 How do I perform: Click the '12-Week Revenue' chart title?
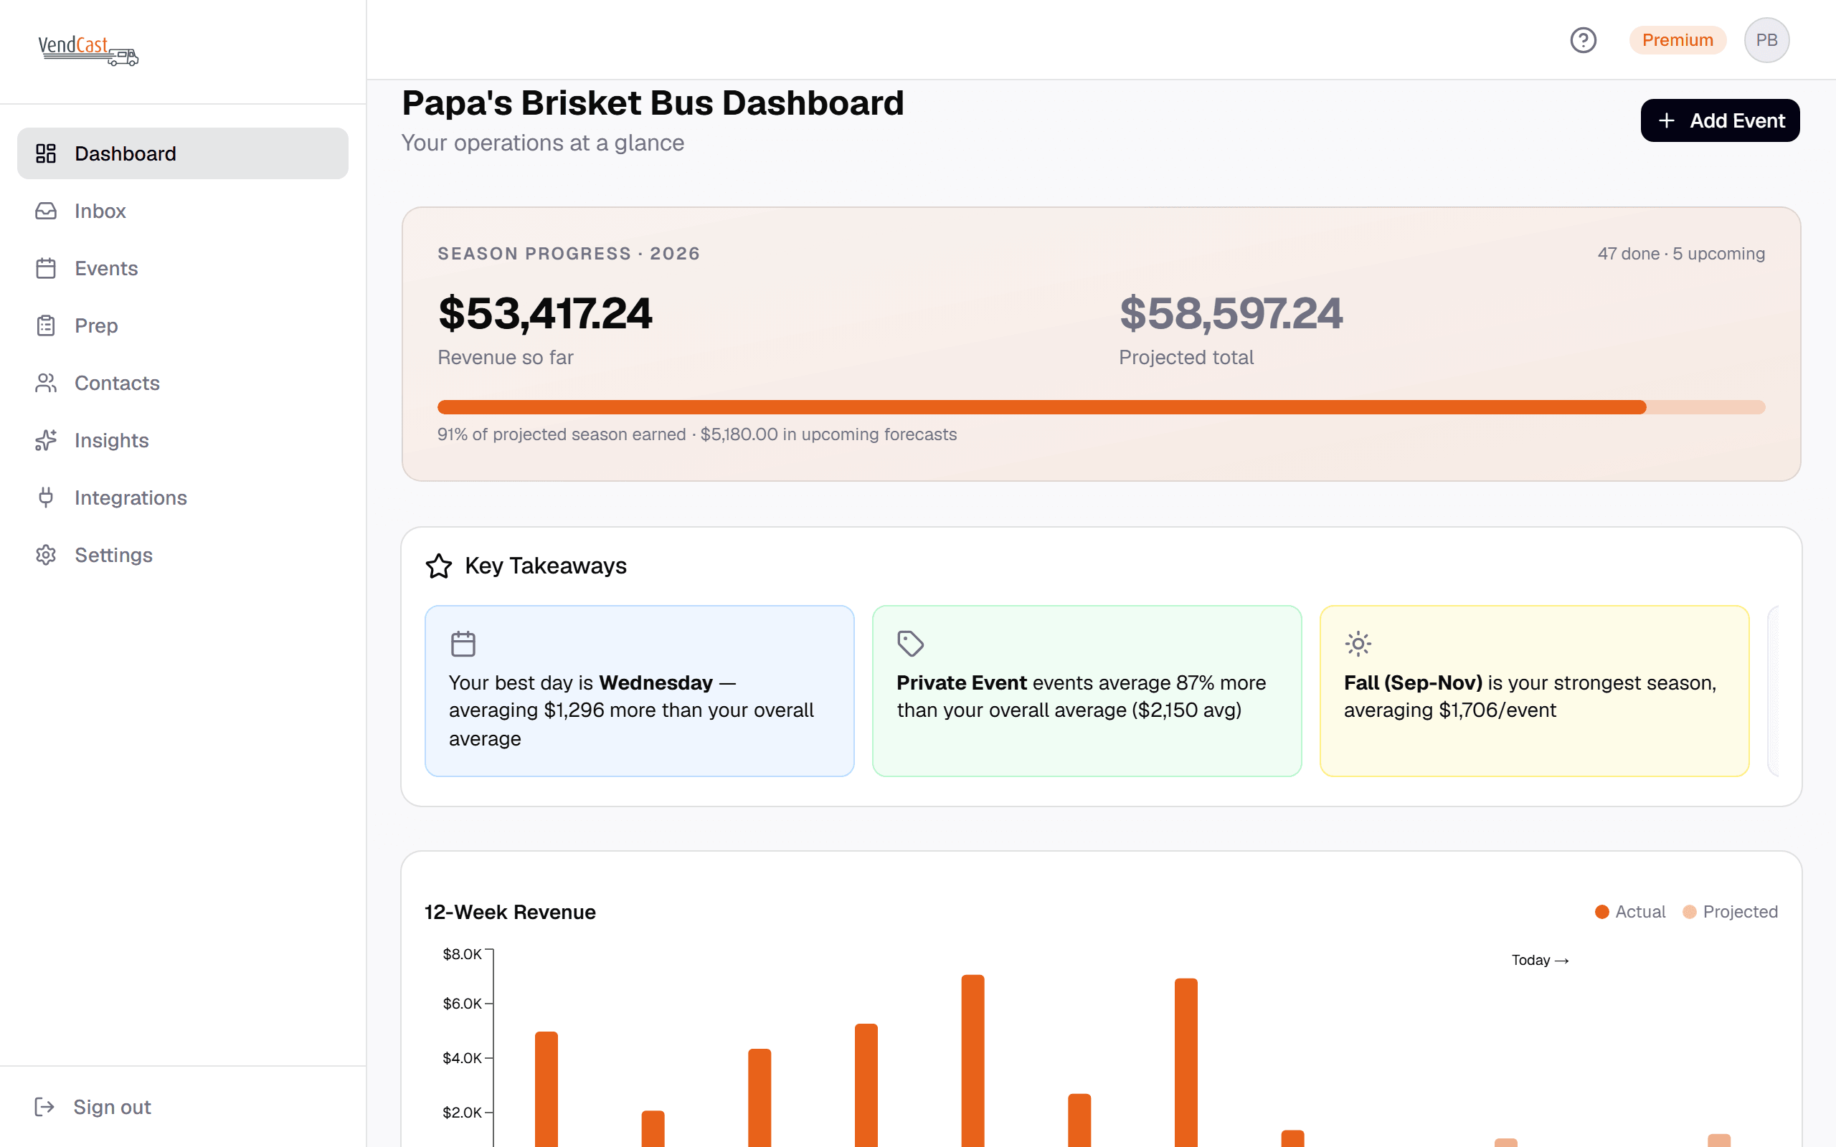(x=510, y=912)
